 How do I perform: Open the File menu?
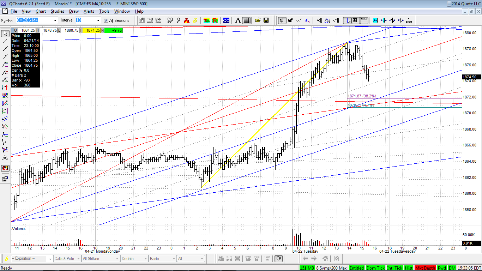point(14,11)
